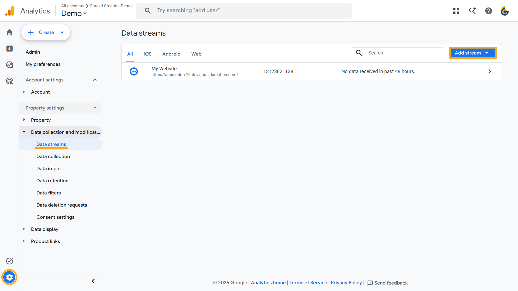Click the plus icon on Create button

coord(31,32)
